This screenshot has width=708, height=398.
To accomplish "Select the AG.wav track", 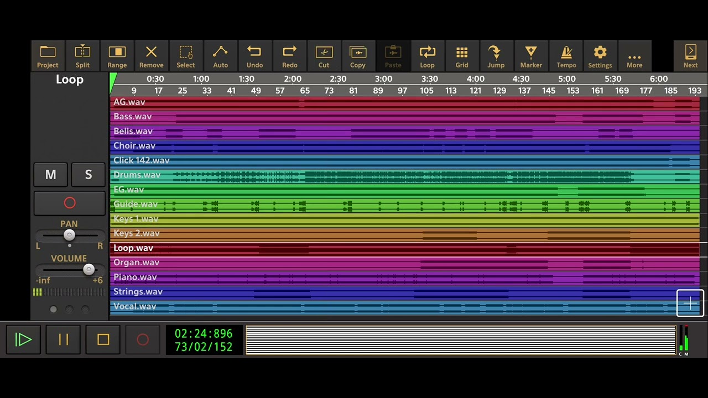I will (405, 102).
